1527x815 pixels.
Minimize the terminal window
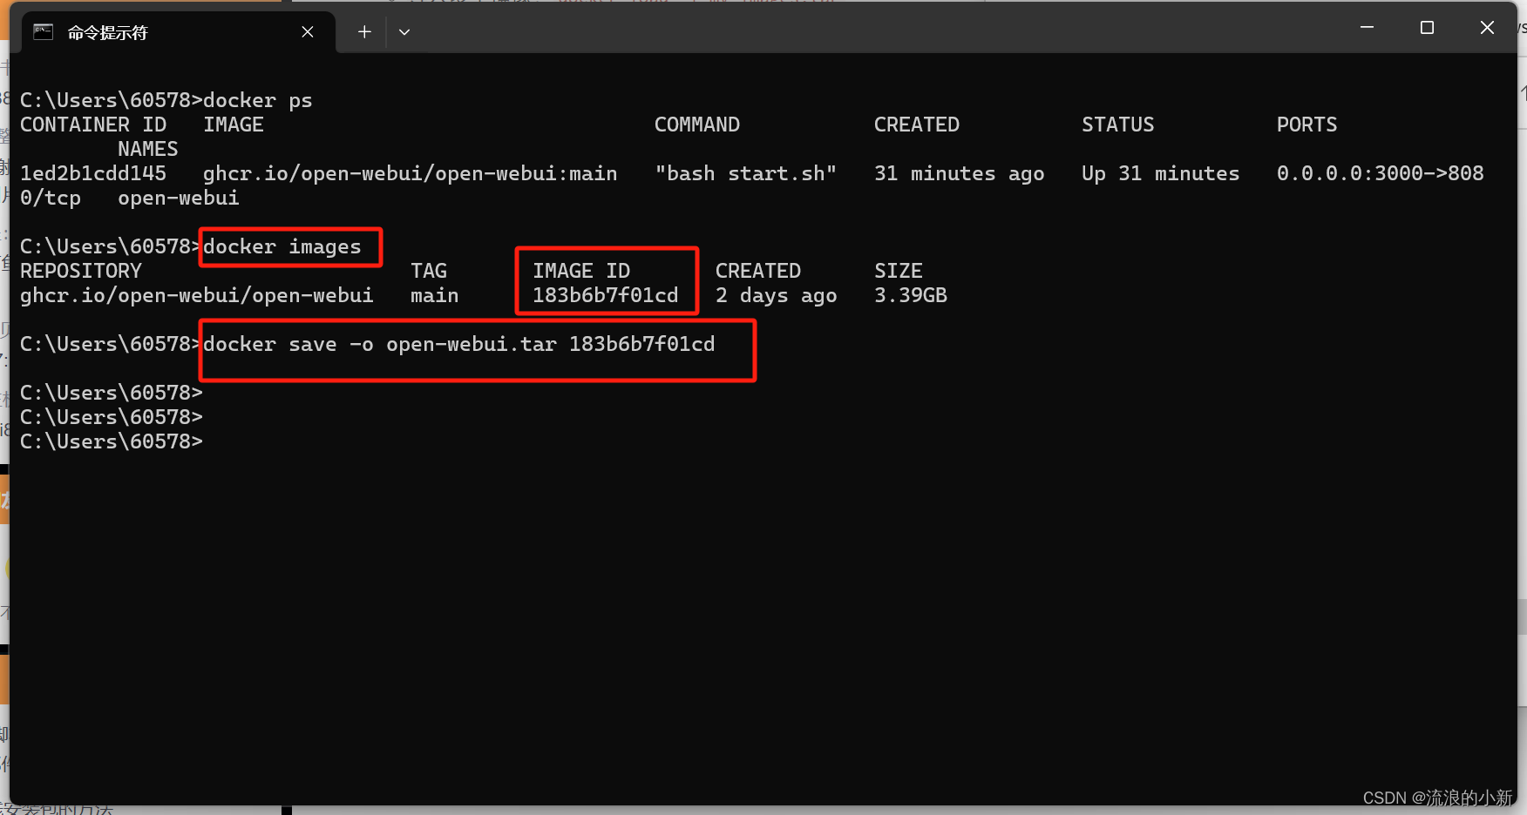click(x=1367, y=28)
